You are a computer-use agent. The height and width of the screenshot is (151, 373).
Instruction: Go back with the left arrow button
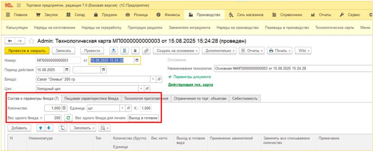(10, 41)
